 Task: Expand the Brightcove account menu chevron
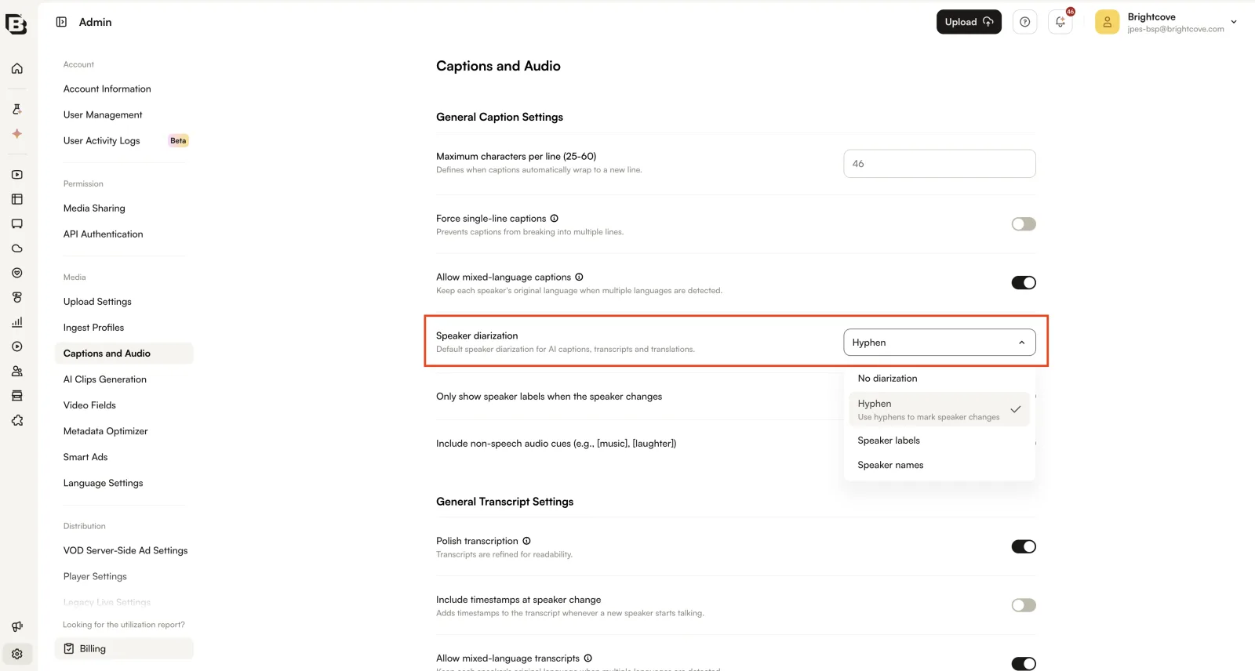1234,22
